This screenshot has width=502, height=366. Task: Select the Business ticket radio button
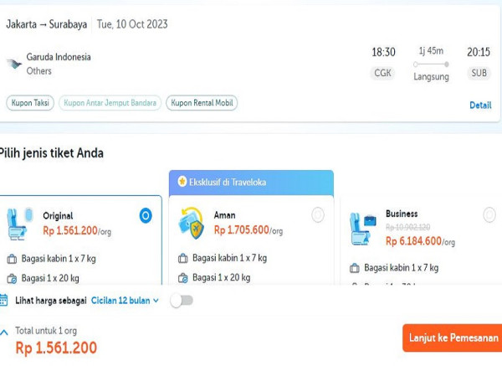click(489, 214)
